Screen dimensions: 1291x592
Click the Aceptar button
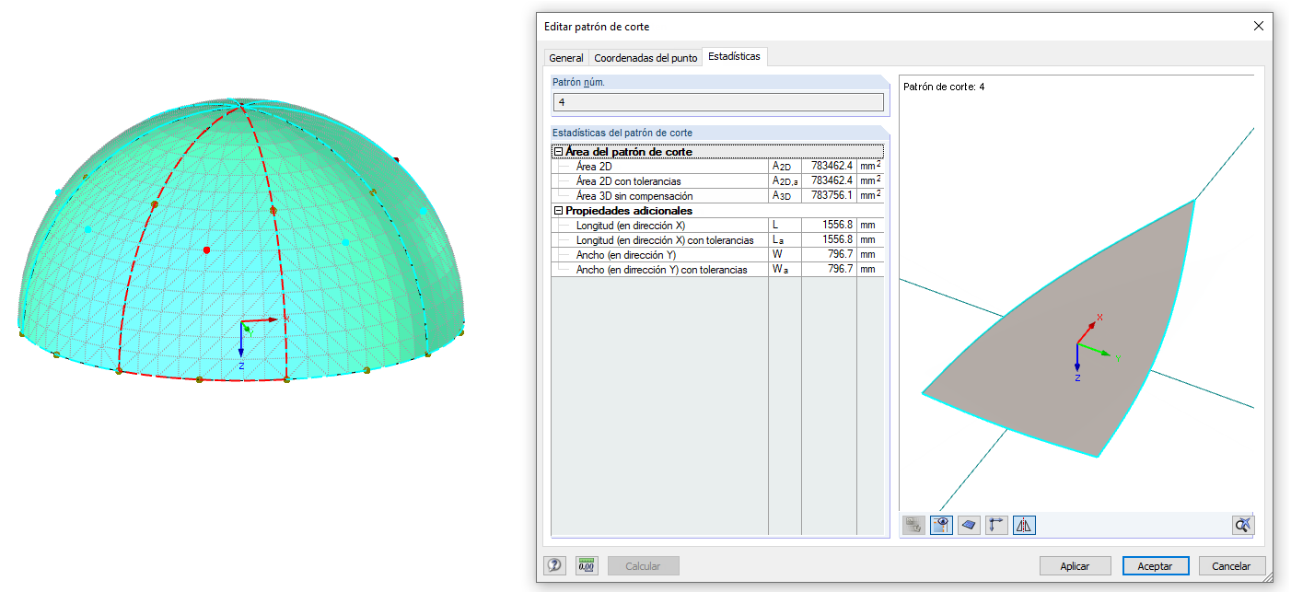point(1155,566)
